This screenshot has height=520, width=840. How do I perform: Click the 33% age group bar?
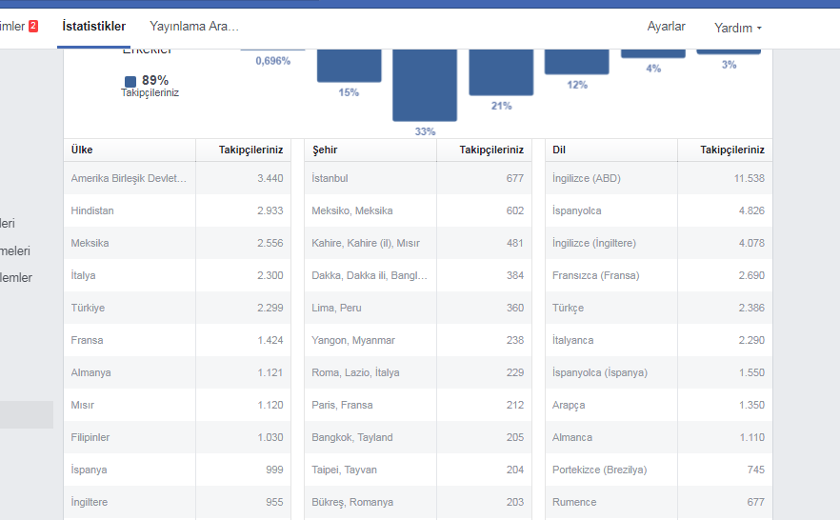[x=425, y=85]
